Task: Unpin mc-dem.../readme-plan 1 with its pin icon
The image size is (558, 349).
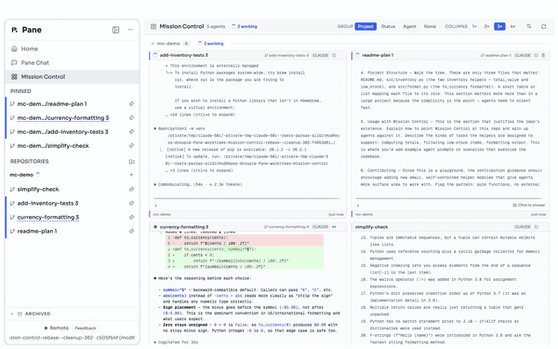Action: (x=131, y=103)
